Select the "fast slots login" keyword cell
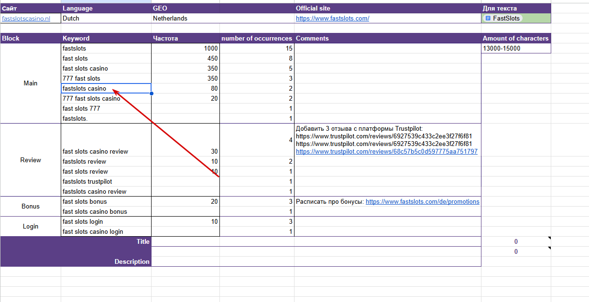The height and width of the screenshot is (302, 589). (x=106, y=221)
